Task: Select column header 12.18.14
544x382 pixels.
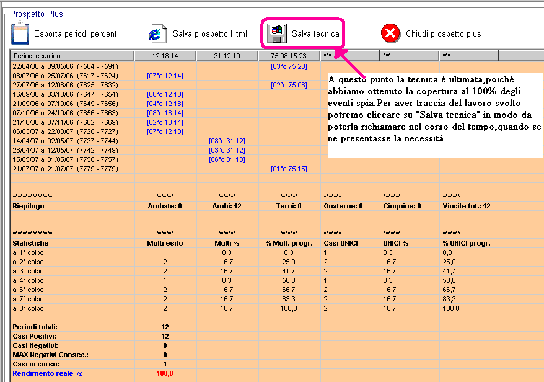Action: point(165,56)
